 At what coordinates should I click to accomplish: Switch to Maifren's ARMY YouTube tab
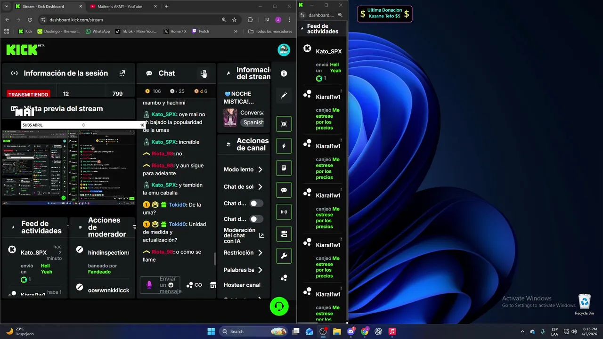[123, 7]
